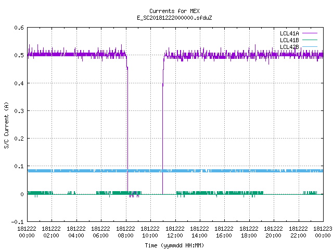Click the 0.4 y-axis tick value

pyautogui.click(x=19, y=83)
